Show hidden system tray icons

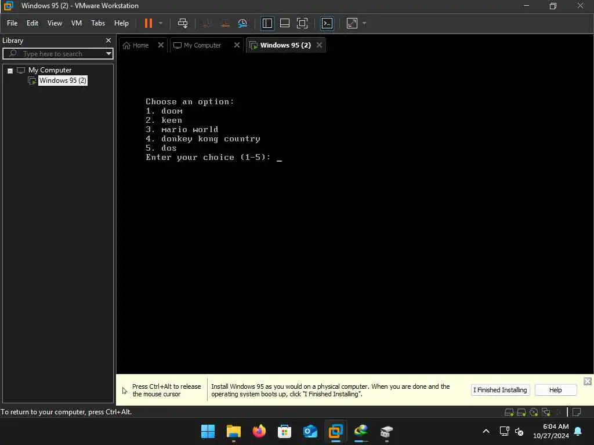point(486,431)
